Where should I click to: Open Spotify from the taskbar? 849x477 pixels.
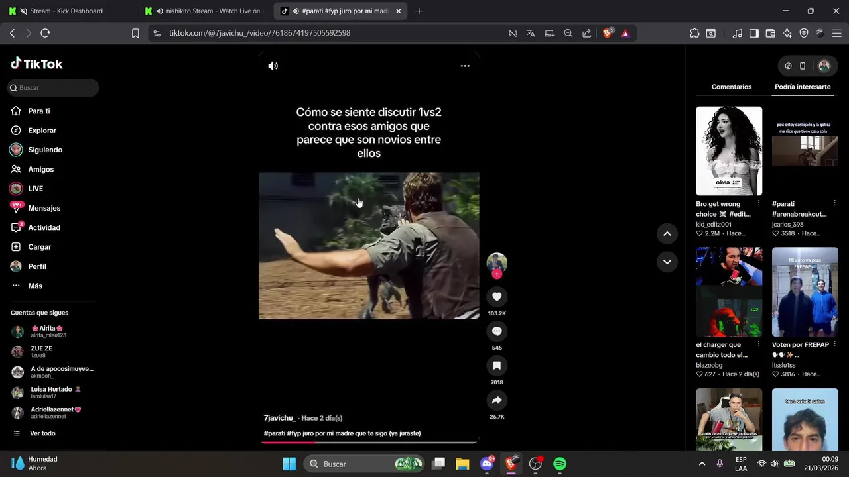click(560, 464)
